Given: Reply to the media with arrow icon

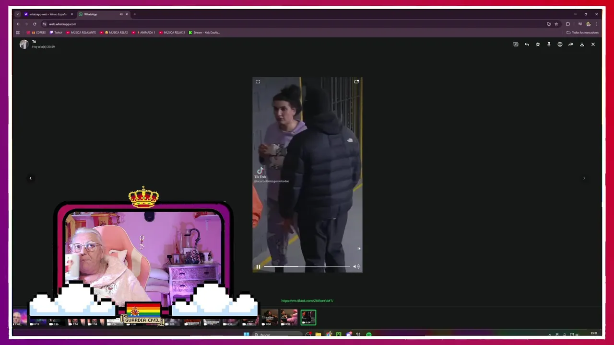Looking at the screenshot, I should click(x=527, y=45).
